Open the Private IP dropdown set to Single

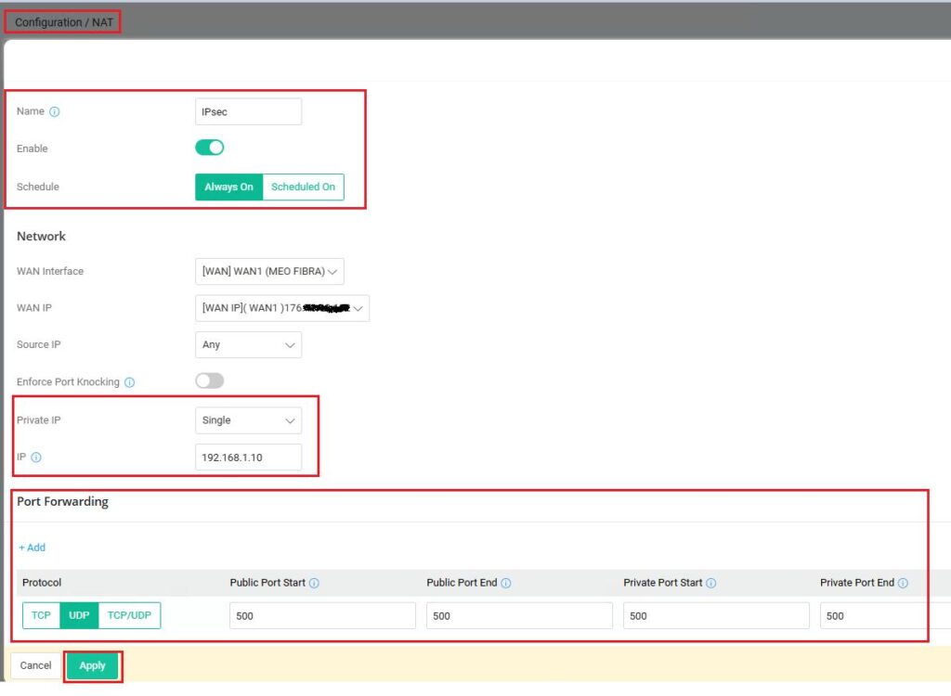[x=248, y=420]
